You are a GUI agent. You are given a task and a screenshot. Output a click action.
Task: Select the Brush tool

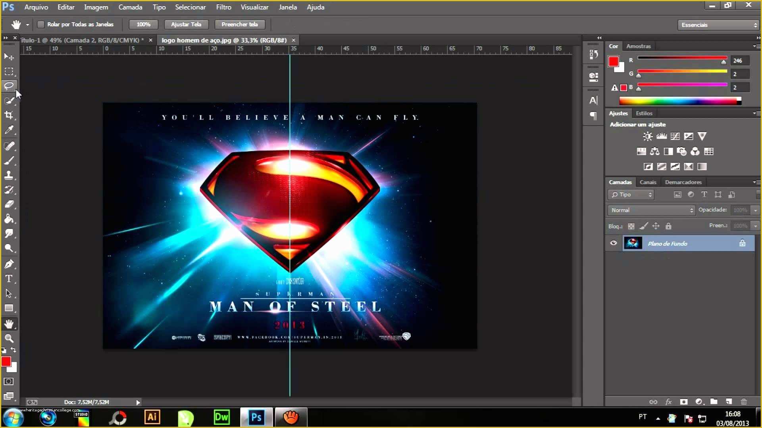tap(9, 161)
